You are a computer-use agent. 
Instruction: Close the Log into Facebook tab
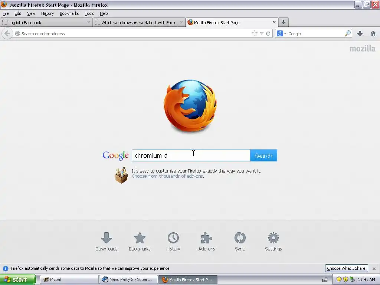(89, 22)
